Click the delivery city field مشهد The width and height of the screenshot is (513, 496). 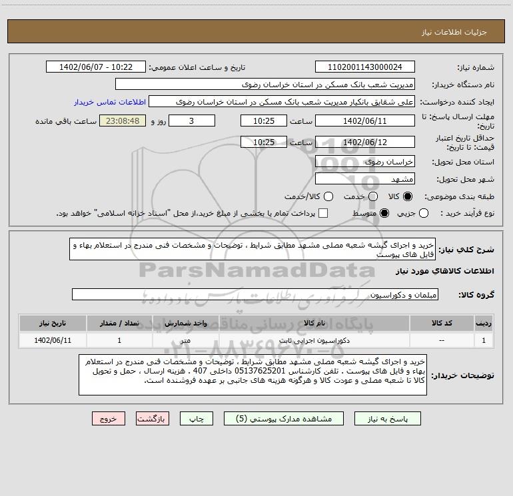[x=365, y=178]
